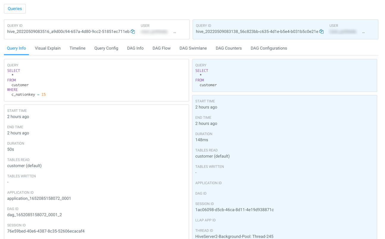
Task: Open the Timeline tab
Action: coord(77,48)
